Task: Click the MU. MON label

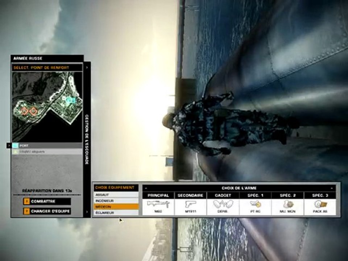Action: click(x=287, y=211)
